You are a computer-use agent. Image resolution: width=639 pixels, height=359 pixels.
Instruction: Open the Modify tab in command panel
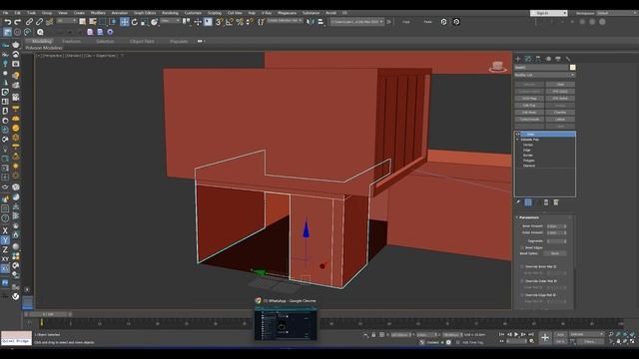(528, 59)
